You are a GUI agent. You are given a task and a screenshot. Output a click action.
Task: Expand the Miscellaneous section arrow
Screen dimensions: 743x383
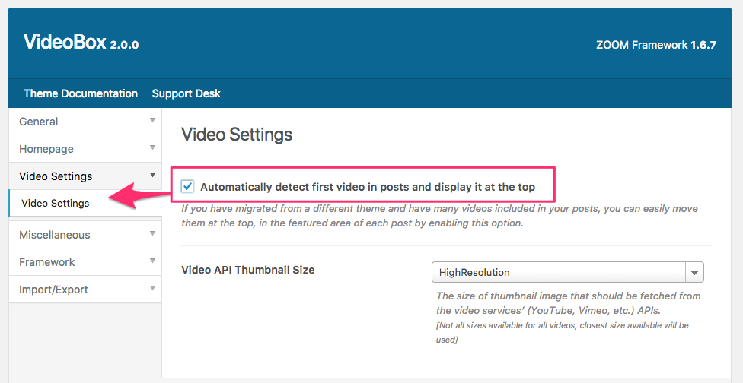click(152, 233)
